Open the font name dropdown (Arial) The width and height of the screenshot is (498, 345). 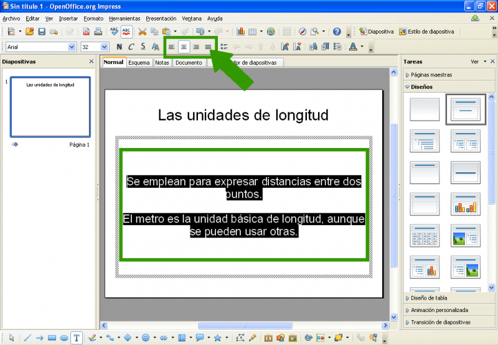(72, 47)
